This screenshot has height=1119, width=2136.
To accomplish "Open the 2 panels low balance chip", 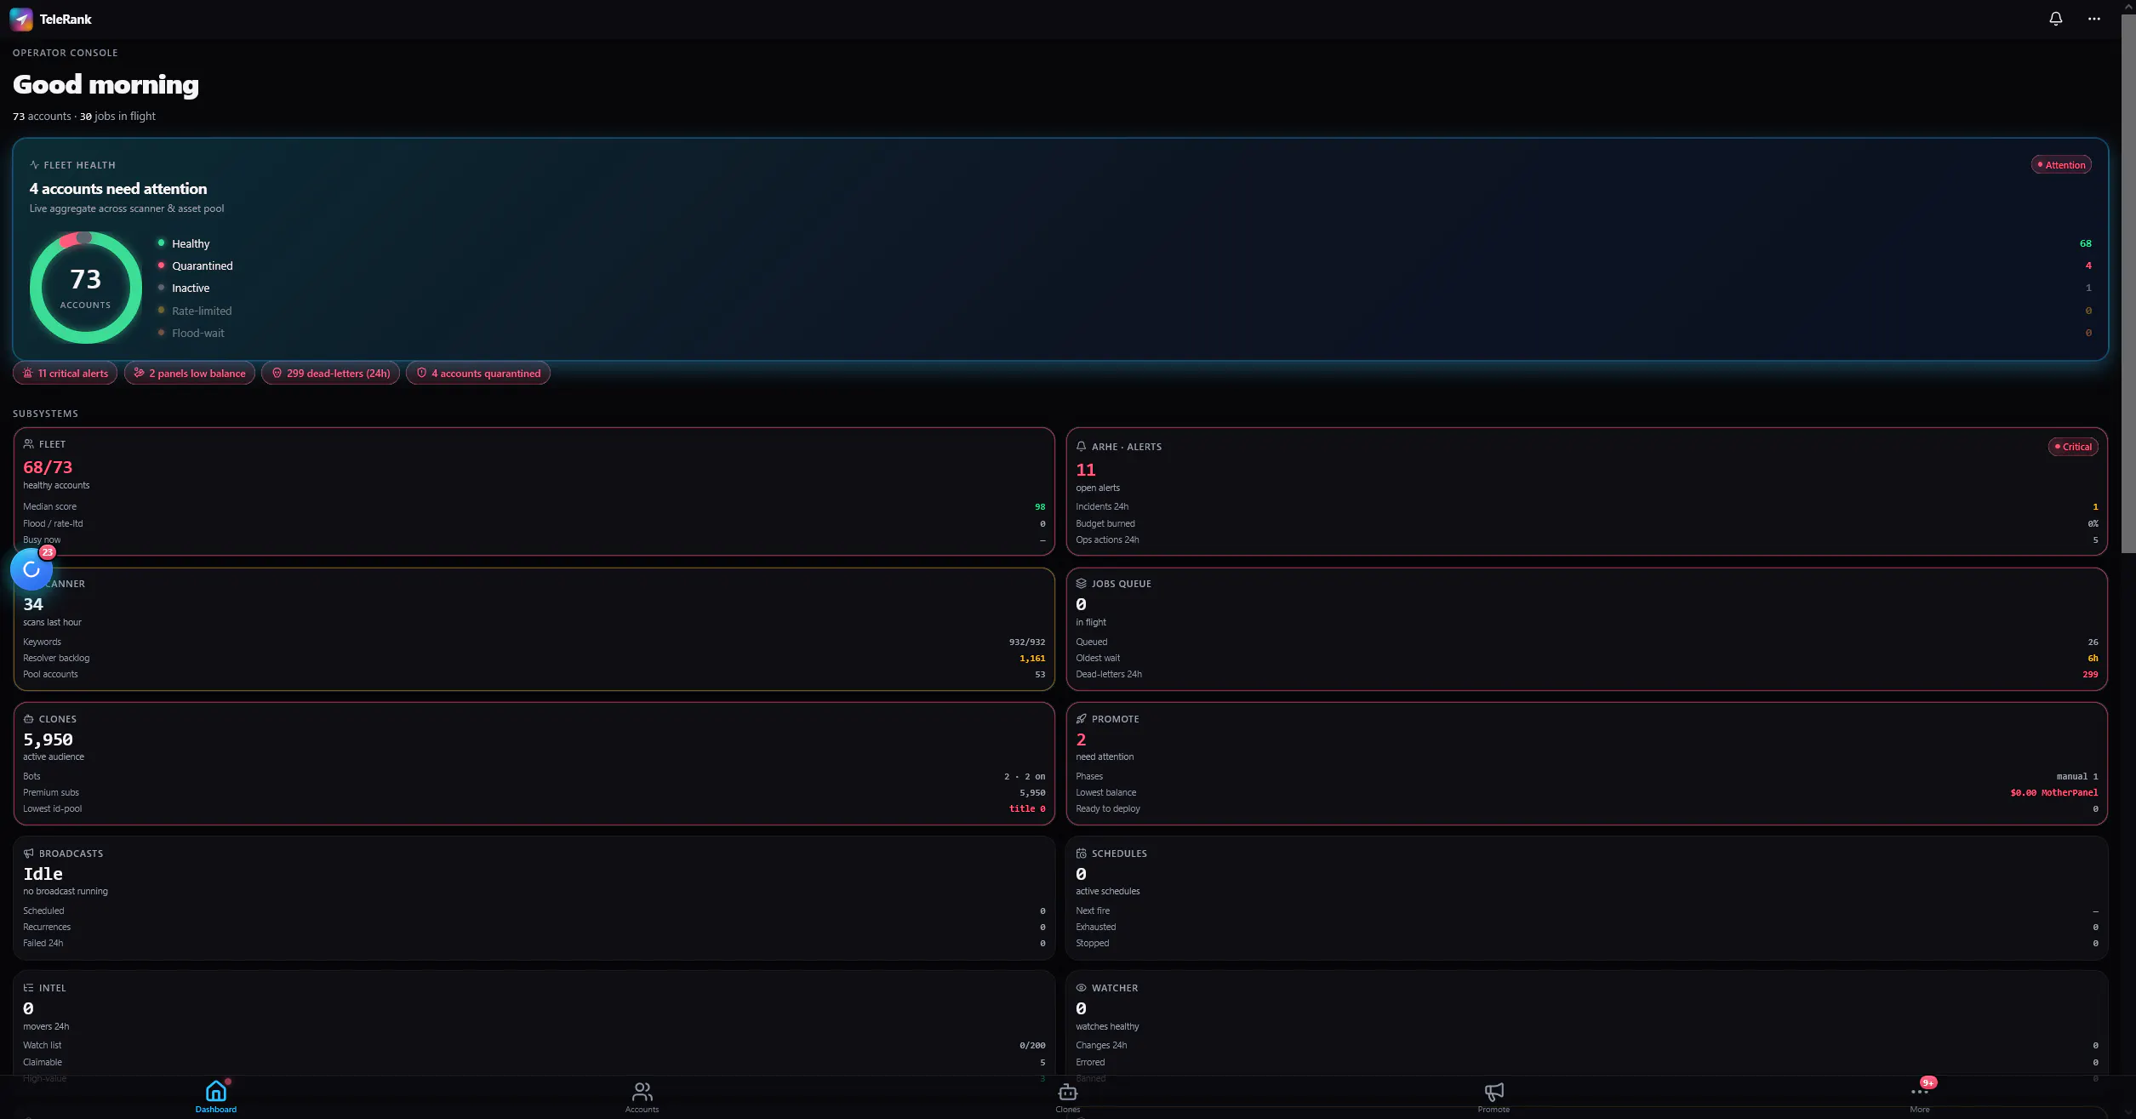I will point(190,374).
